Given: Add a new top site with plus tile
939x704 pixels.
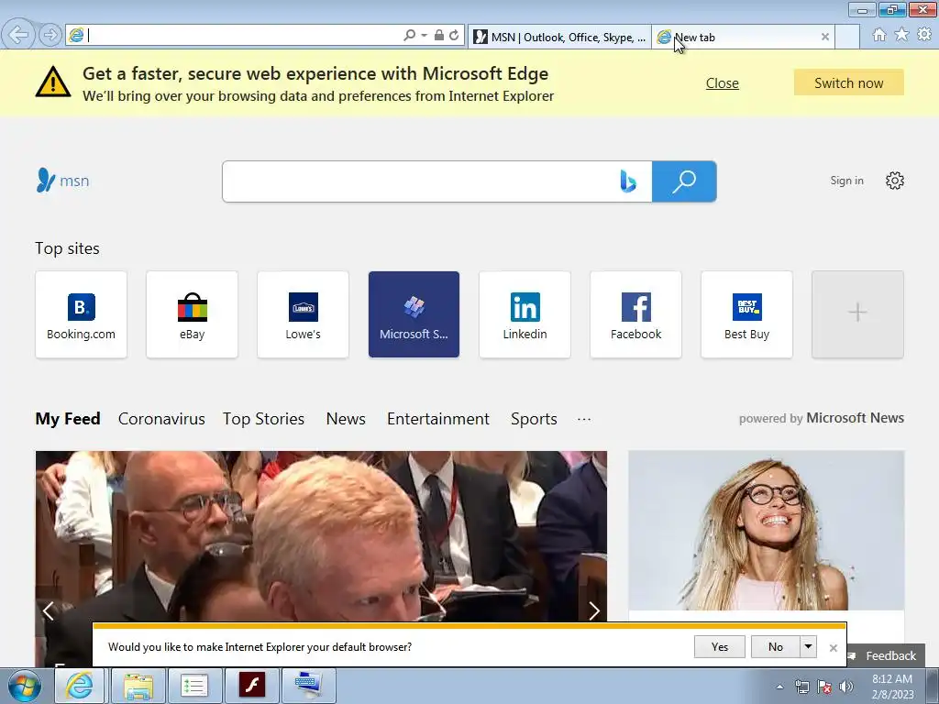Looking at the screenshot, I should point(857,314).
